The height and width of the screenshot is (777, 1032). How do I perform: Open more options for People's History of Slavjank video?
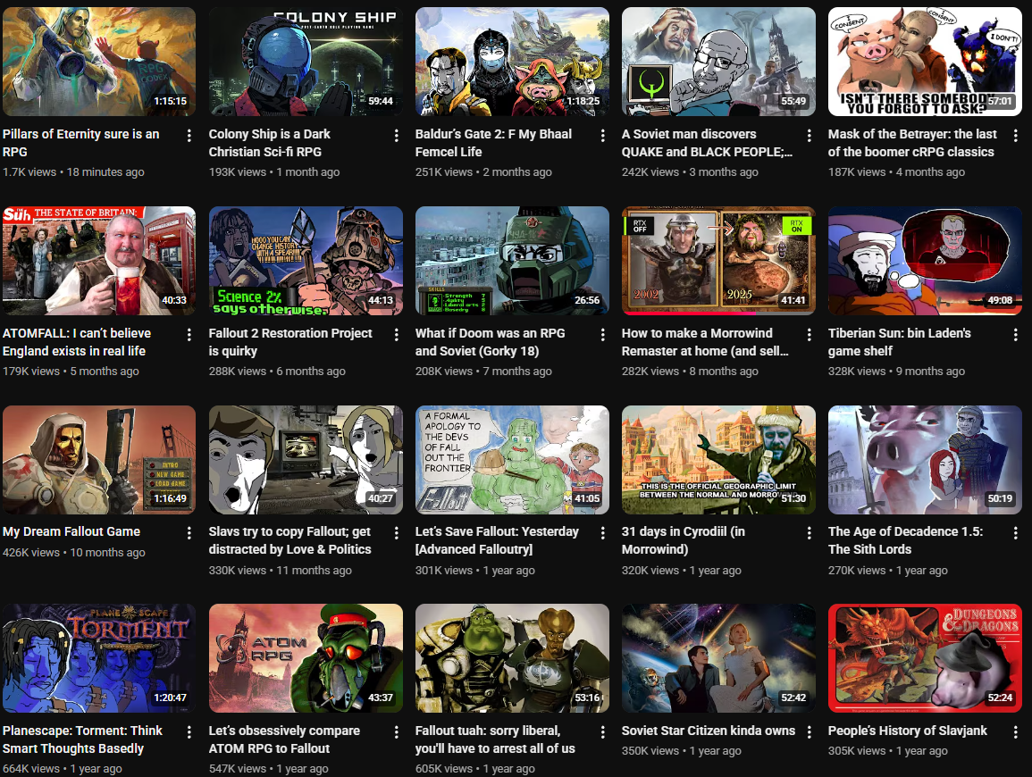pos(1015,731)
